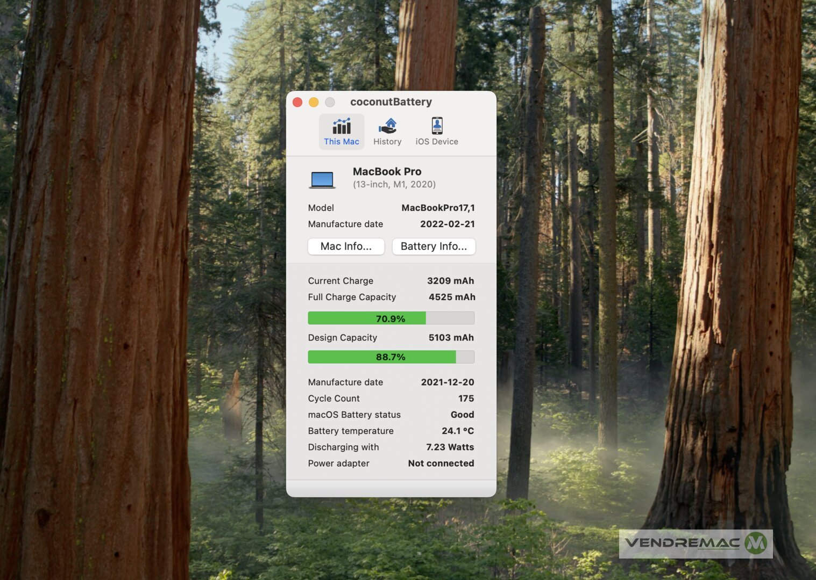Click the 7.23 Watts discharge value

(x=450, y=447)
